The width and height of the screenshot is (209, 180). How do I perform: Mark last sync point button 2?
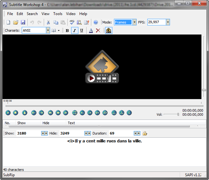(122, 113)
